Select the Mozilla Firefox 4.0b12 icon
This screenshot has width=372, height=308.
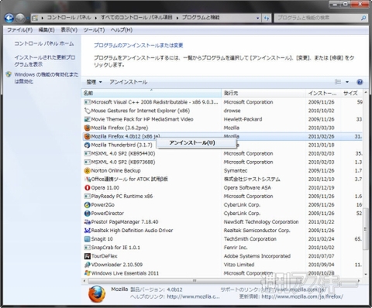click(x=88, y=136)
